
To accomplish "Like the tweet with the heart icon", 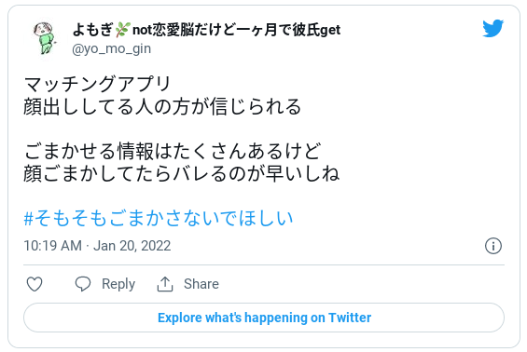I will [35, 284].
